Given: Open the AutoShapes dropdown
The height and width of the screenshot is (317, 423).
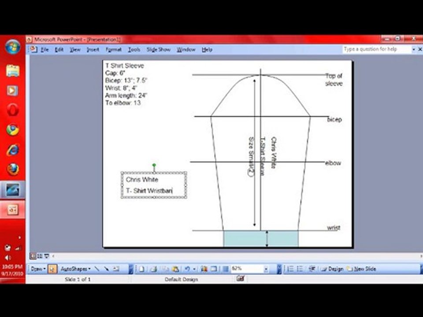Looking at the screenshot, I should click(75, 269).
